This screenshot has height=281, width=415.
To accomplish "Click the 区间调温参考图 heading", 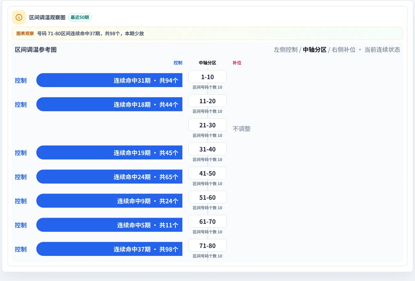I will click(36, 50).
